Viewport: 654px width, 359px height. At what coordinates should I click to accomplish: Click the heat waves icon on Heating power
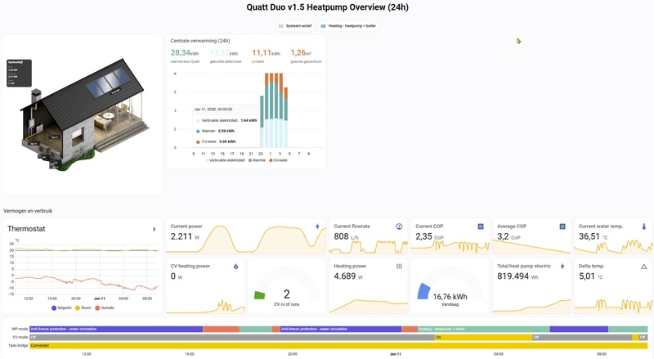click(399, 267)
